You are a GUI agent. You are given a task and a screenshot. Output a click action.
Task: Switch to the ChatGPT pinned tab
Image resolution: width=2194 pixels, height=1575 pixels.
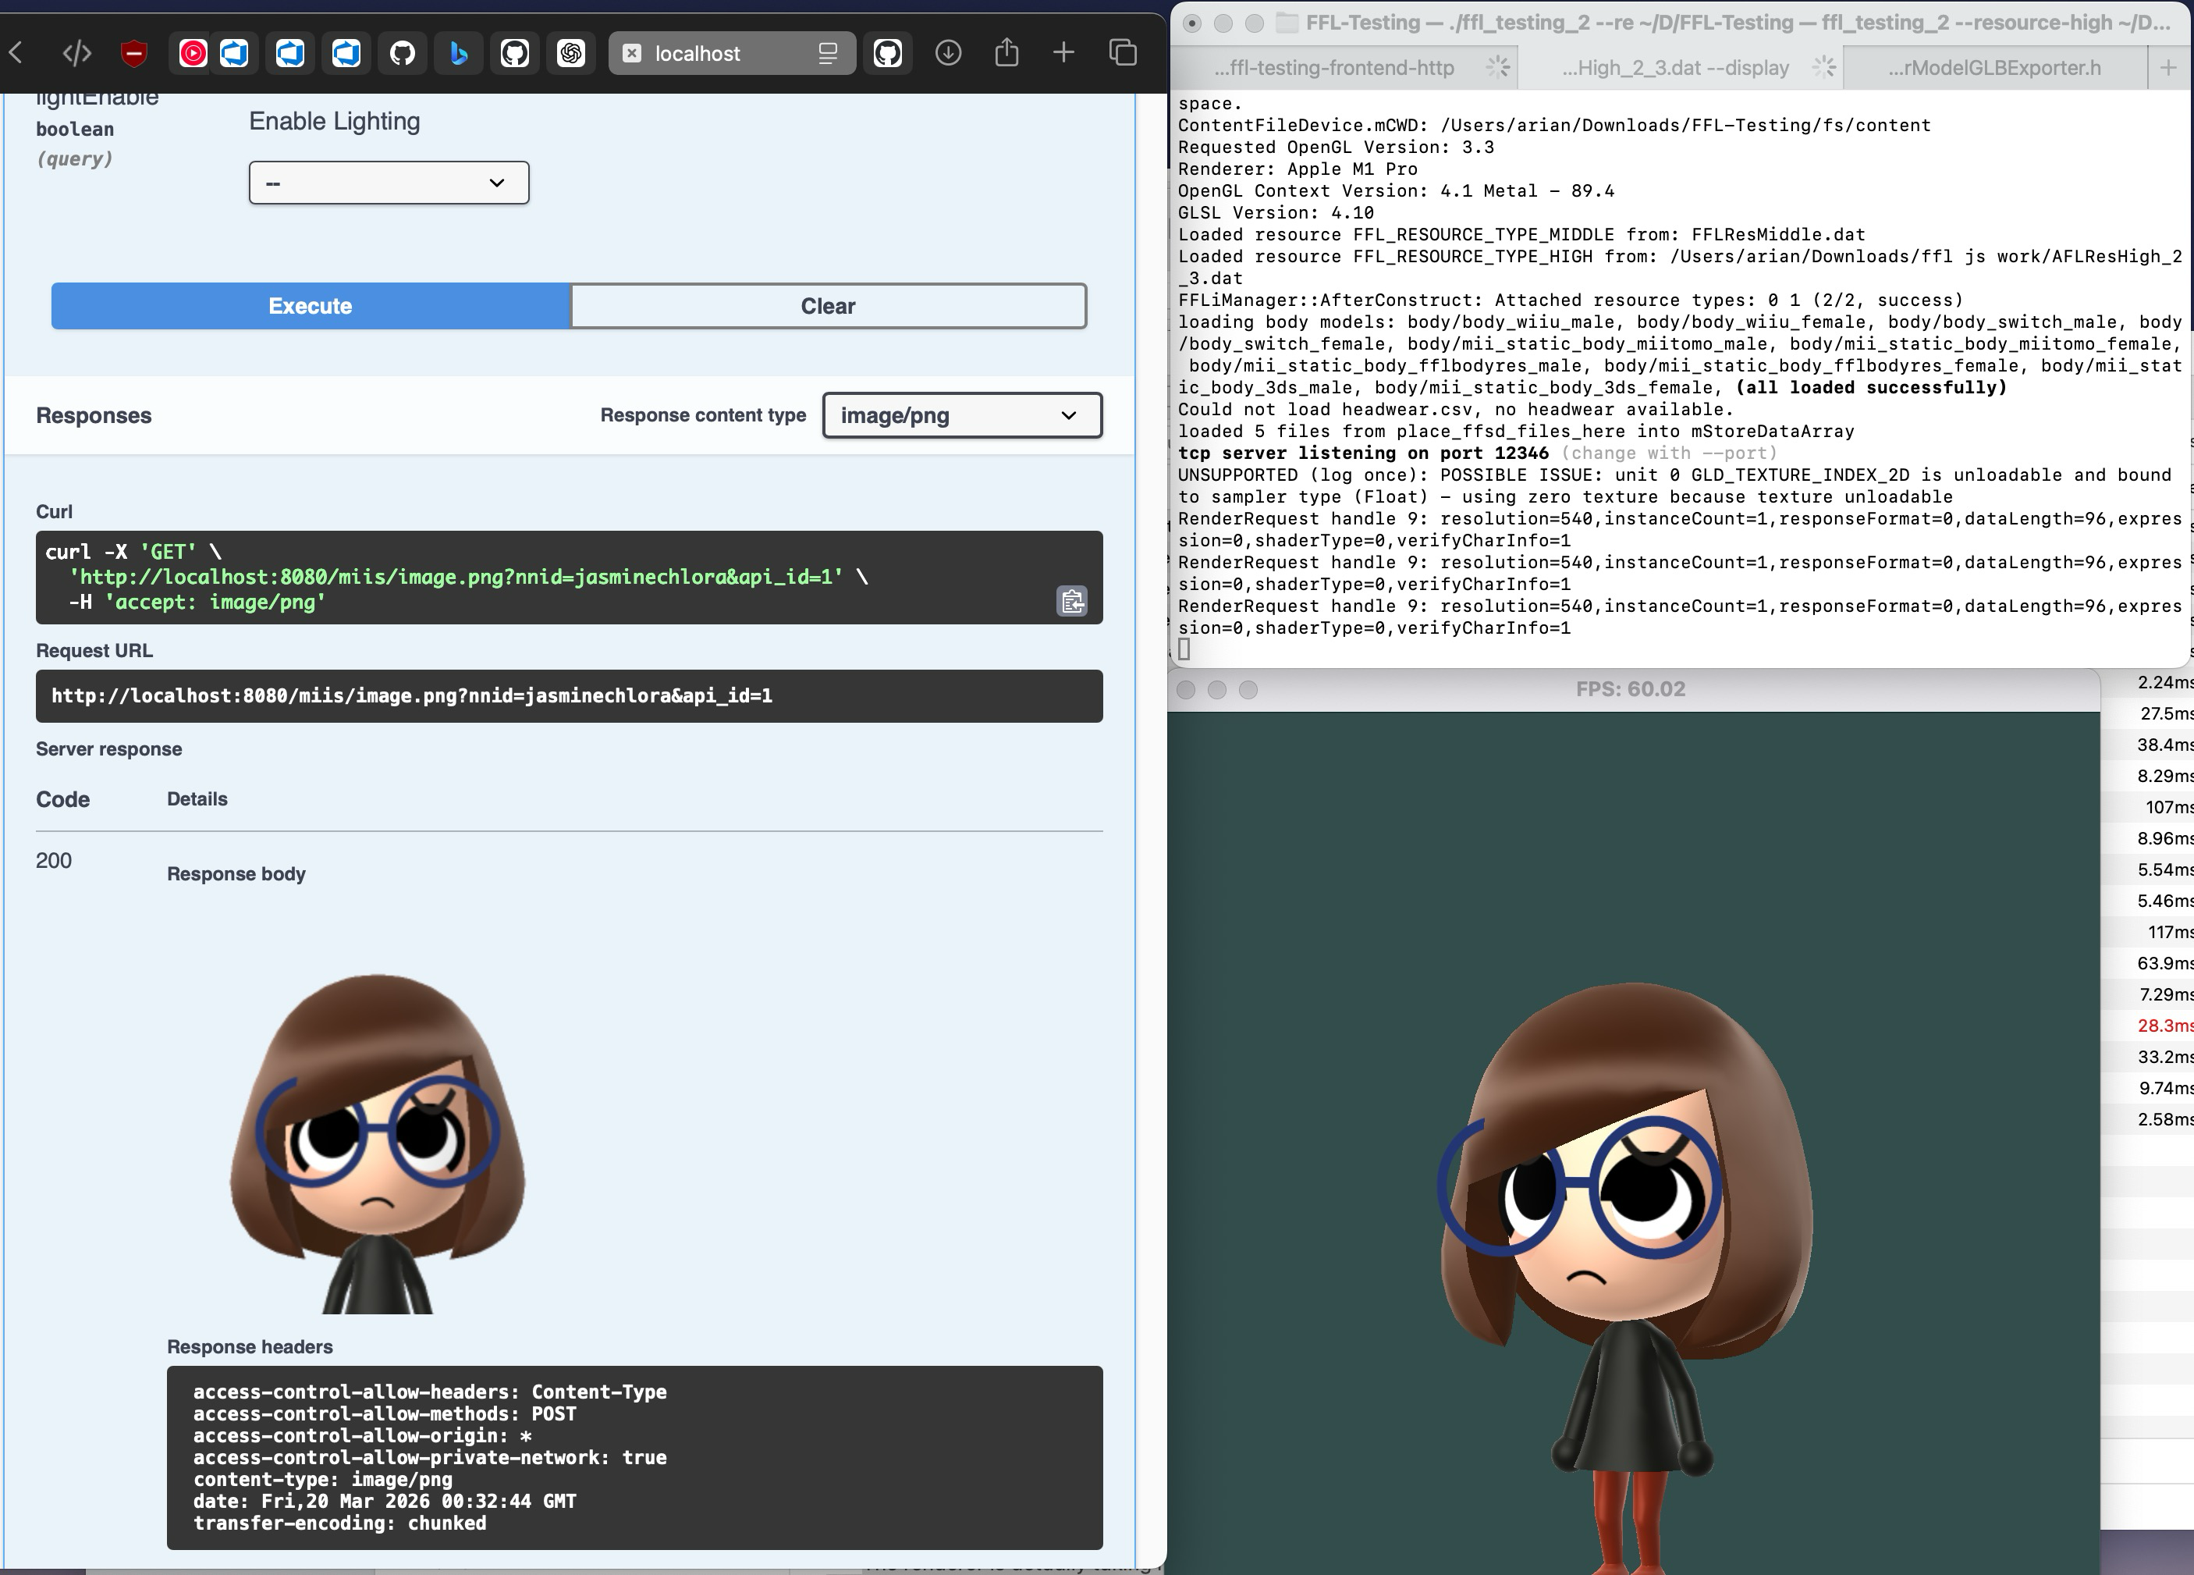571,53
